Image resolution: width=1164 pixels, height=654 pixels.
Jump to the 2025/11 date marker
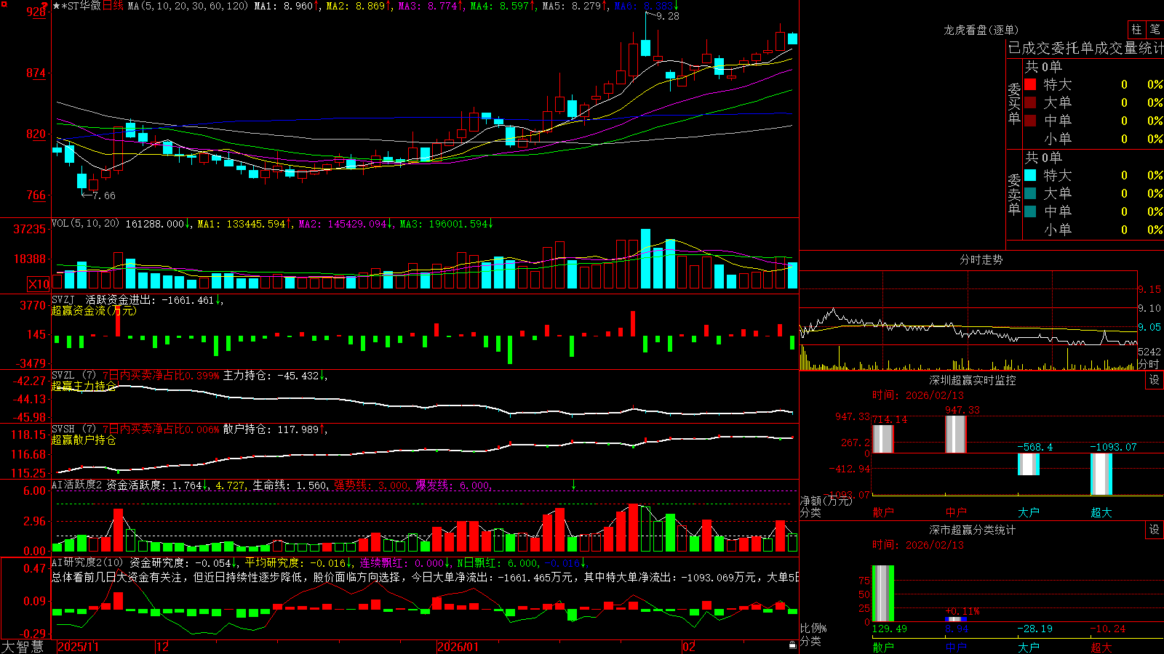(78, 647)
